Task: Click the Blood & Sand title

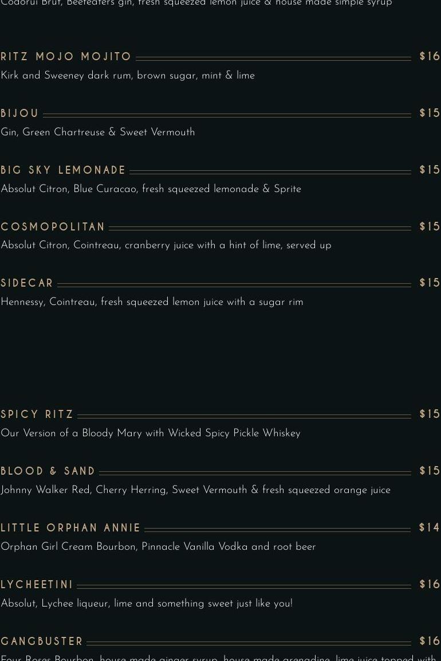Action: coord(48,471)
